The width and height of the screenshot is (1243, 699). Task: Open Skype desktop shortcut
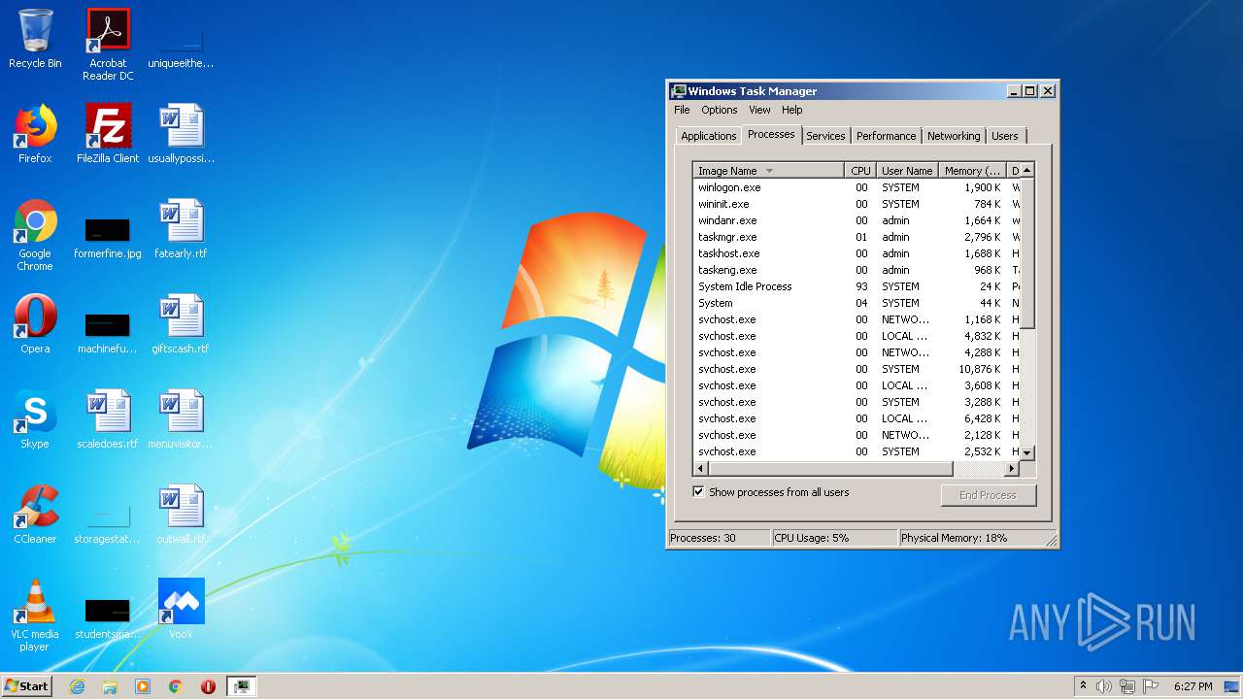tap(35, 419)
